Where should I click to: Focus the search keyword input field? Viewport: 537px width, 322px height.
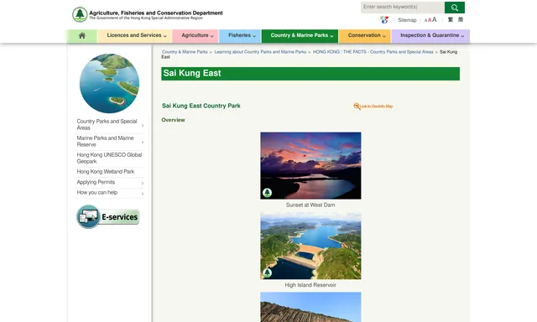tap(403, 8)
